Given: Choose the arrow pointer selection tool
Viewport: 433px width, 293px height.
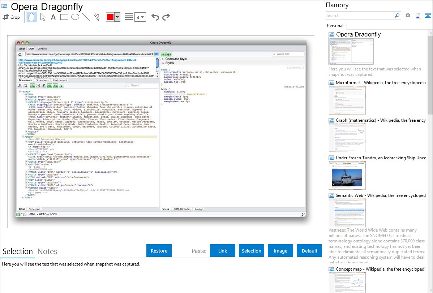Looking at the screenshot, I should pos(43,17).
